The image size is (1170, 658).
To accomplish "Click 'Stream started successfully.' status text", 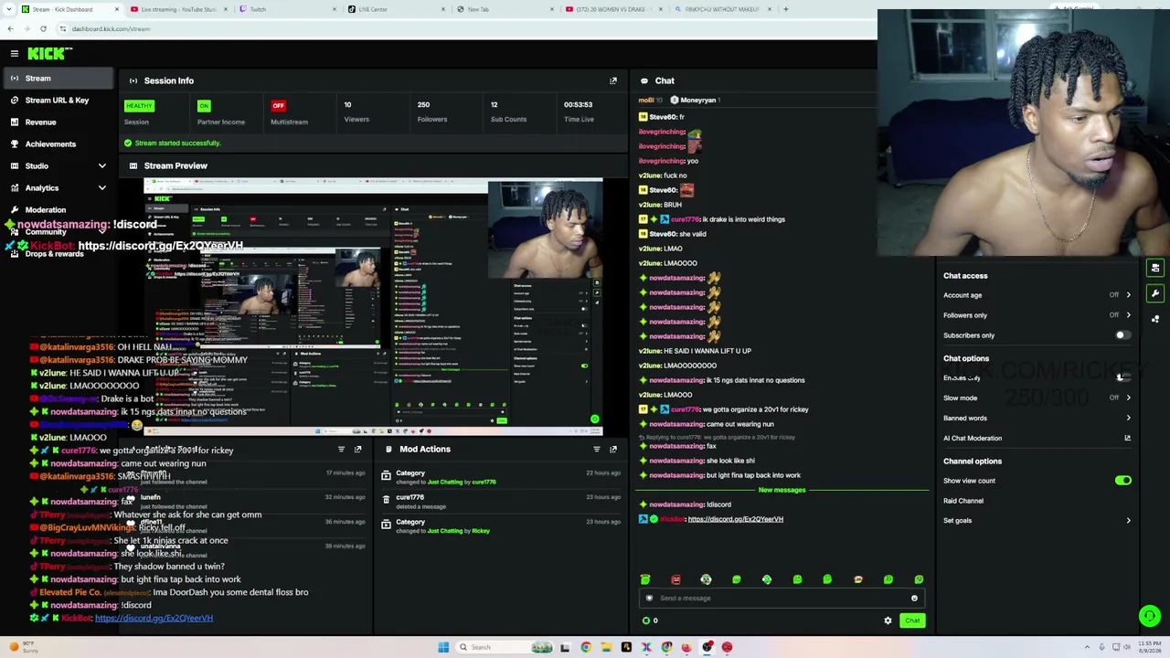I will pyautogui.click(x=177, y=143).
